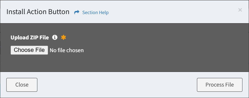Click the orange required-field asterisk
Screen dimensions: 249x98
pos(64,38)
